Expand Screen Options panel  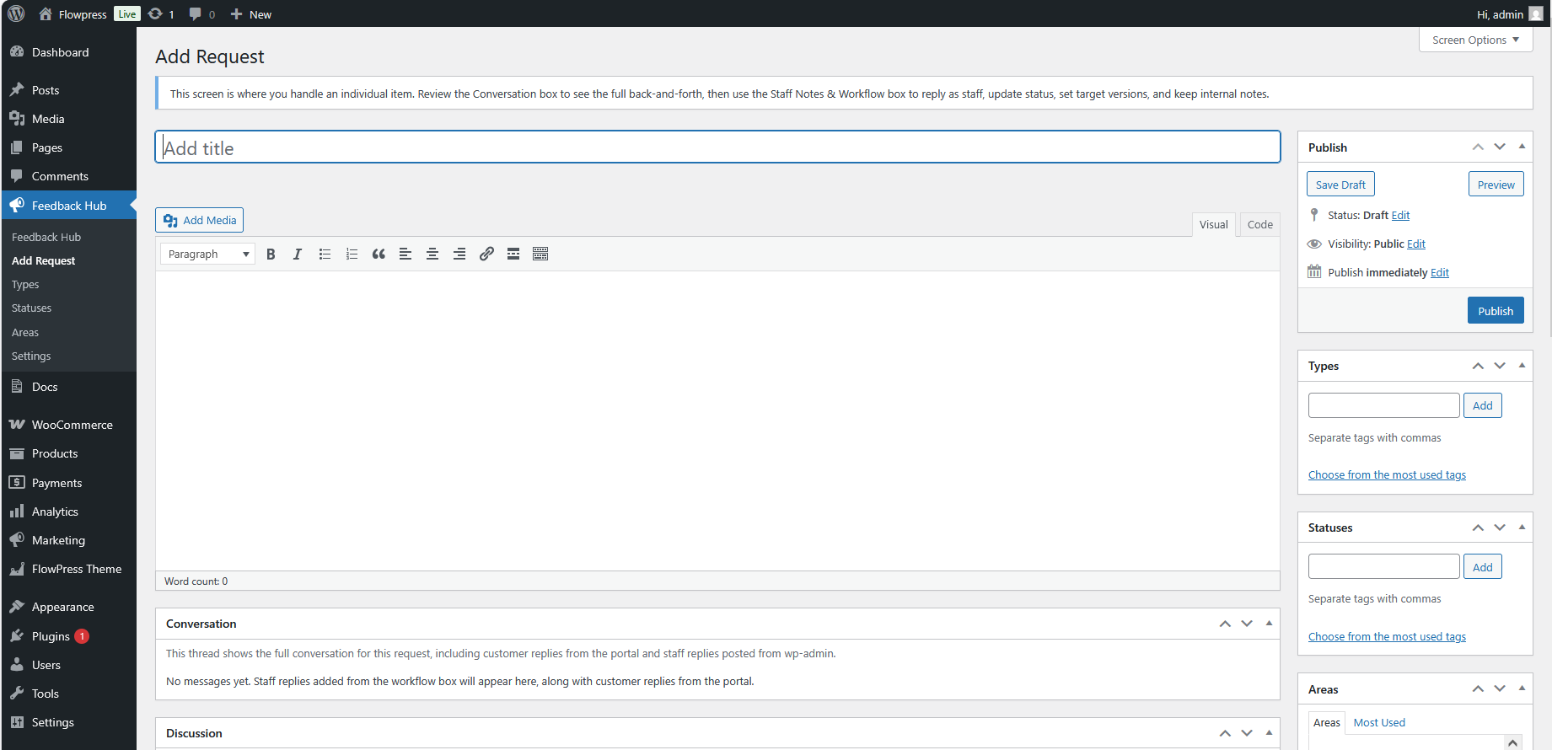1475,40
